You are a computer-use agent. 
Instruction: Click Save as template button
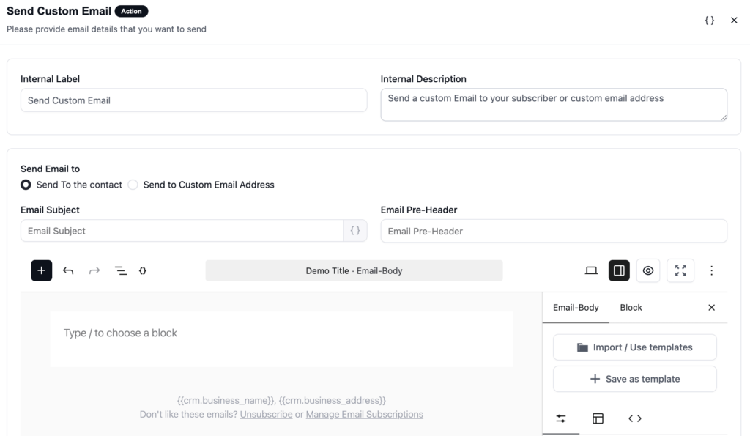635,379
